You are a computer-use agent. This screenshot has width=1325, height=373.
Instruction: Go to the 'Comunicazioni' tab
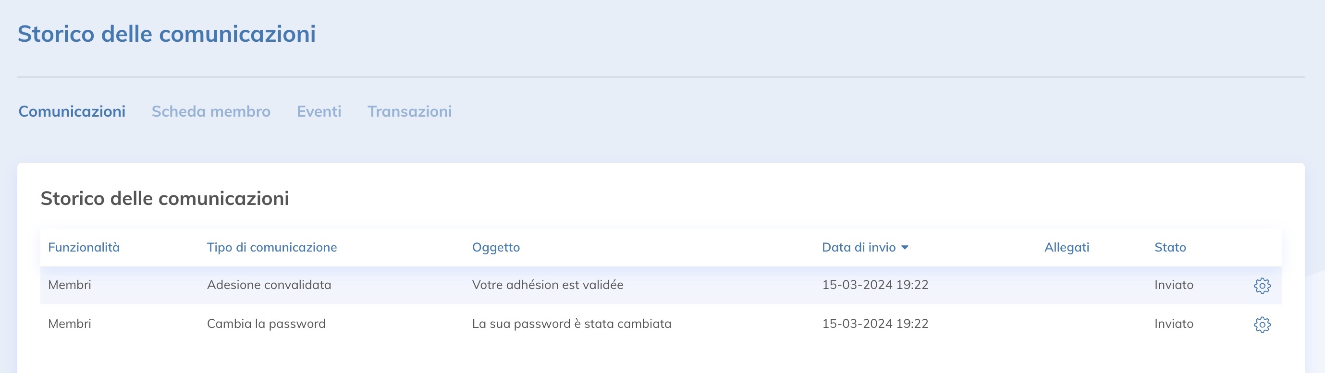coord(72,111)
